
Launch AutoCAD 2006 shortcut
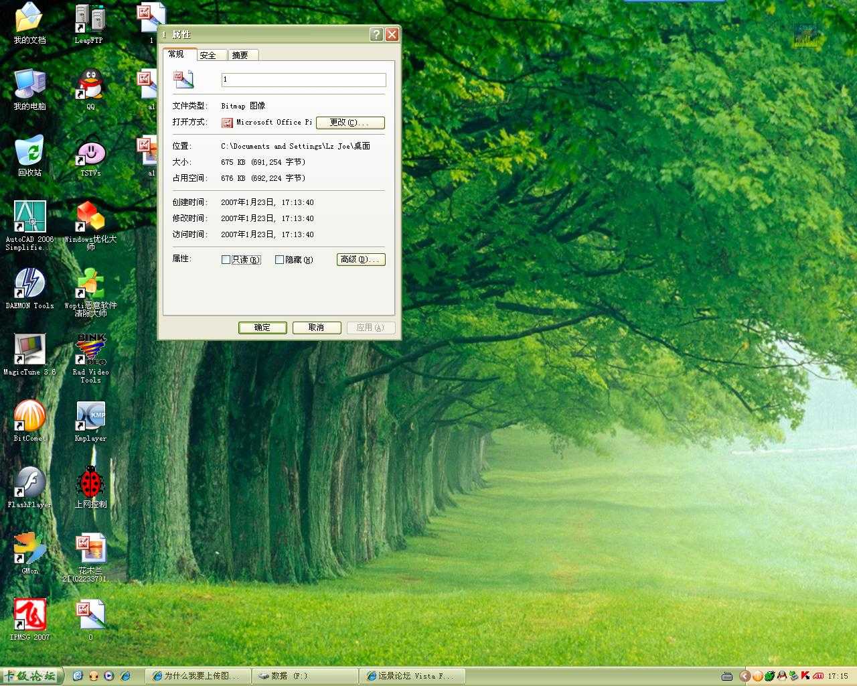[29, 225]
